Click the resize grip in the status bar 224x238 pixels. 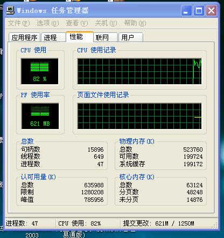pyautogui.click(x=215, y=225)
